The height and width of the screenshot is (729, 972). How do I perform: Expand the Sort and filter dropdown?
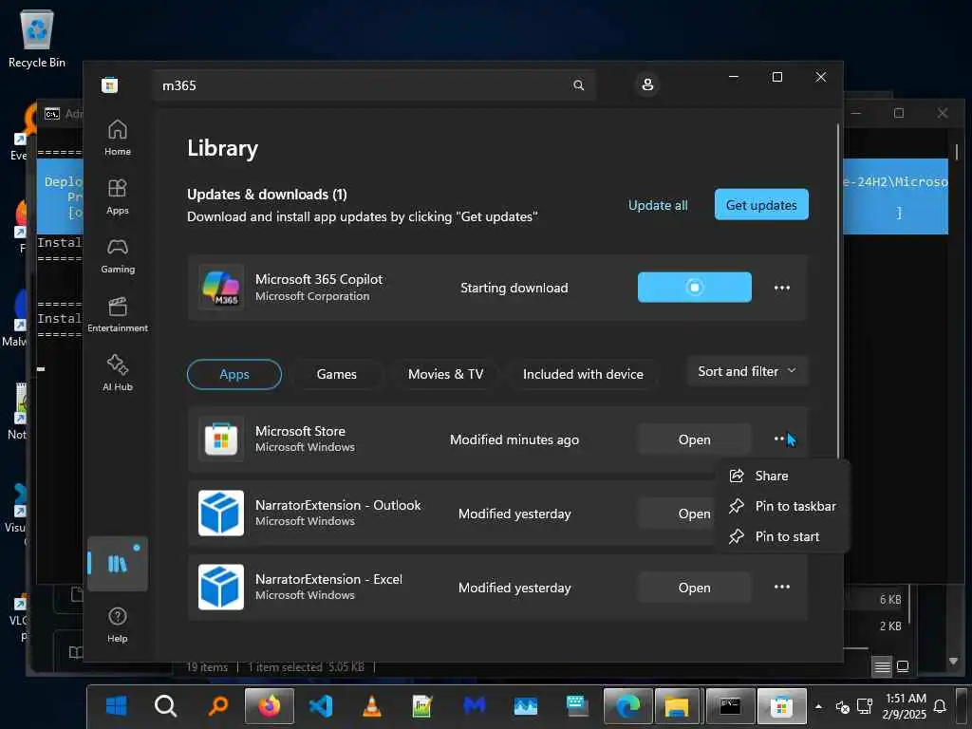point(747,371)
